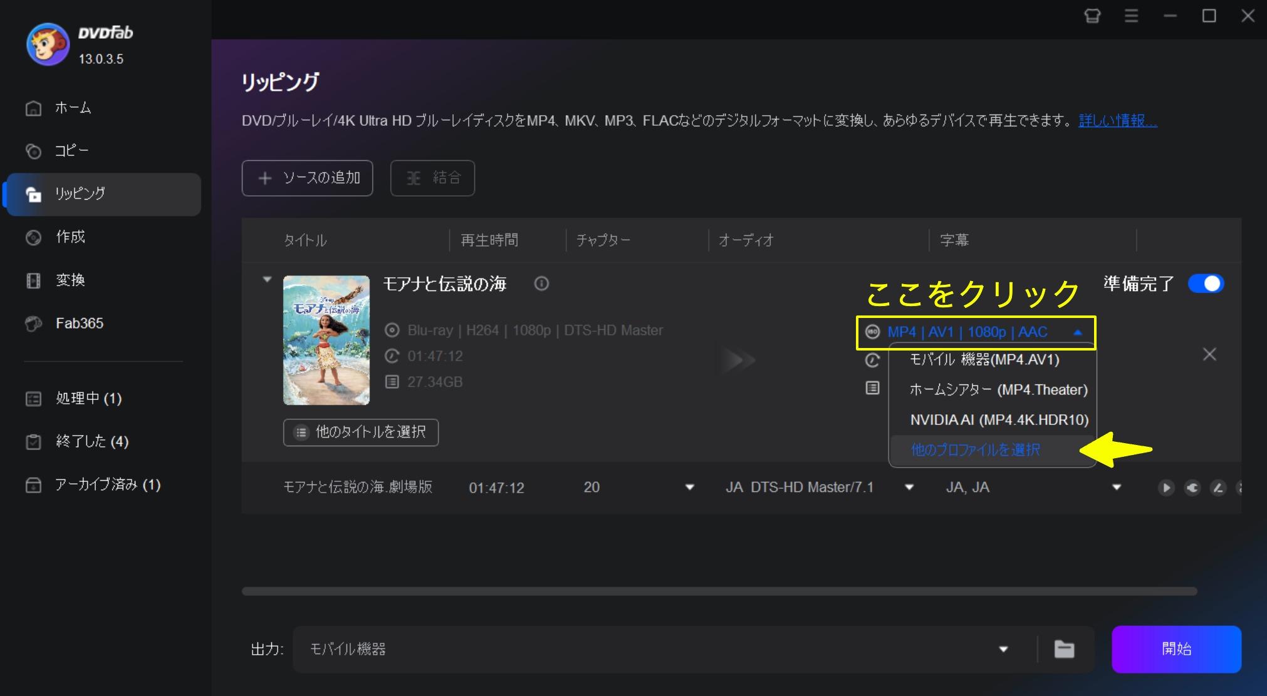
Task: Click the version number 13.0.3.5
Action: (101, 59)
